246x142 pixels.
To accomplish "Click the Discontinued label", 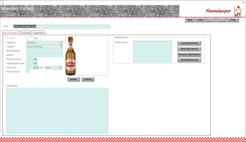I will 13,72.
